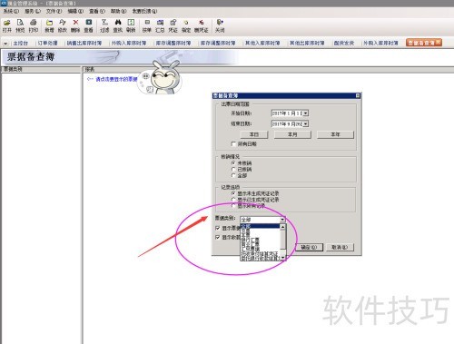454x344 pixels.
Task: Click the red X delete toolbar icon
Action: click(75, 23)
